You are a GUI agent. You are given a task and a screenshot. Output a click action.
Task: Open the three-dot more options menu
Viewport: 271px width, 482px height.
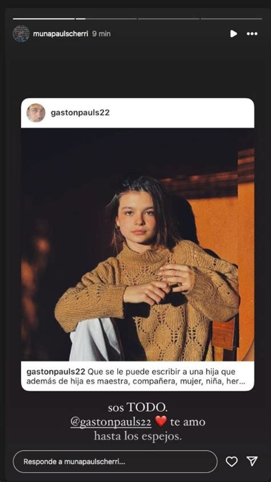coord(252,34)
